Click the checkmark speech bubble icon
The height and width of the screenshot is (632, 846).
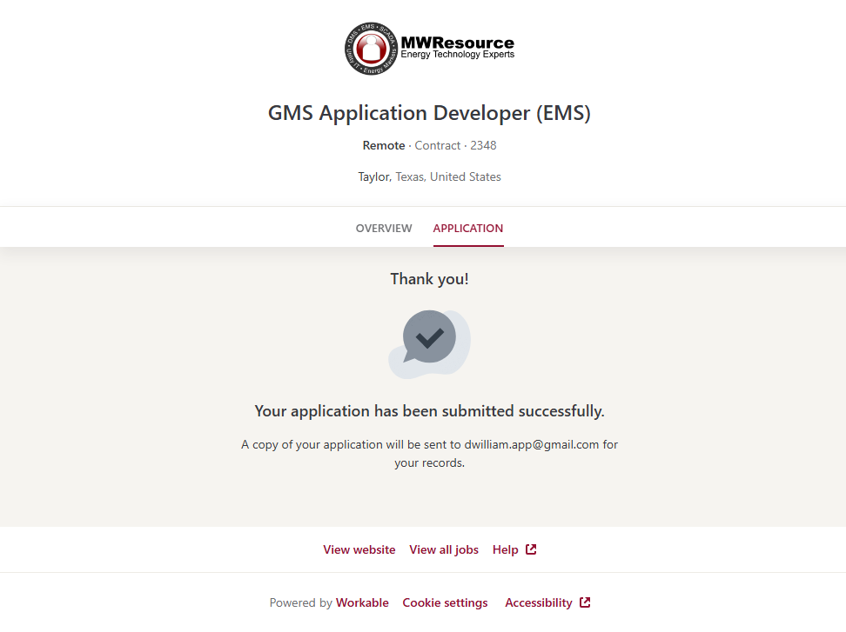click(429, 343)
